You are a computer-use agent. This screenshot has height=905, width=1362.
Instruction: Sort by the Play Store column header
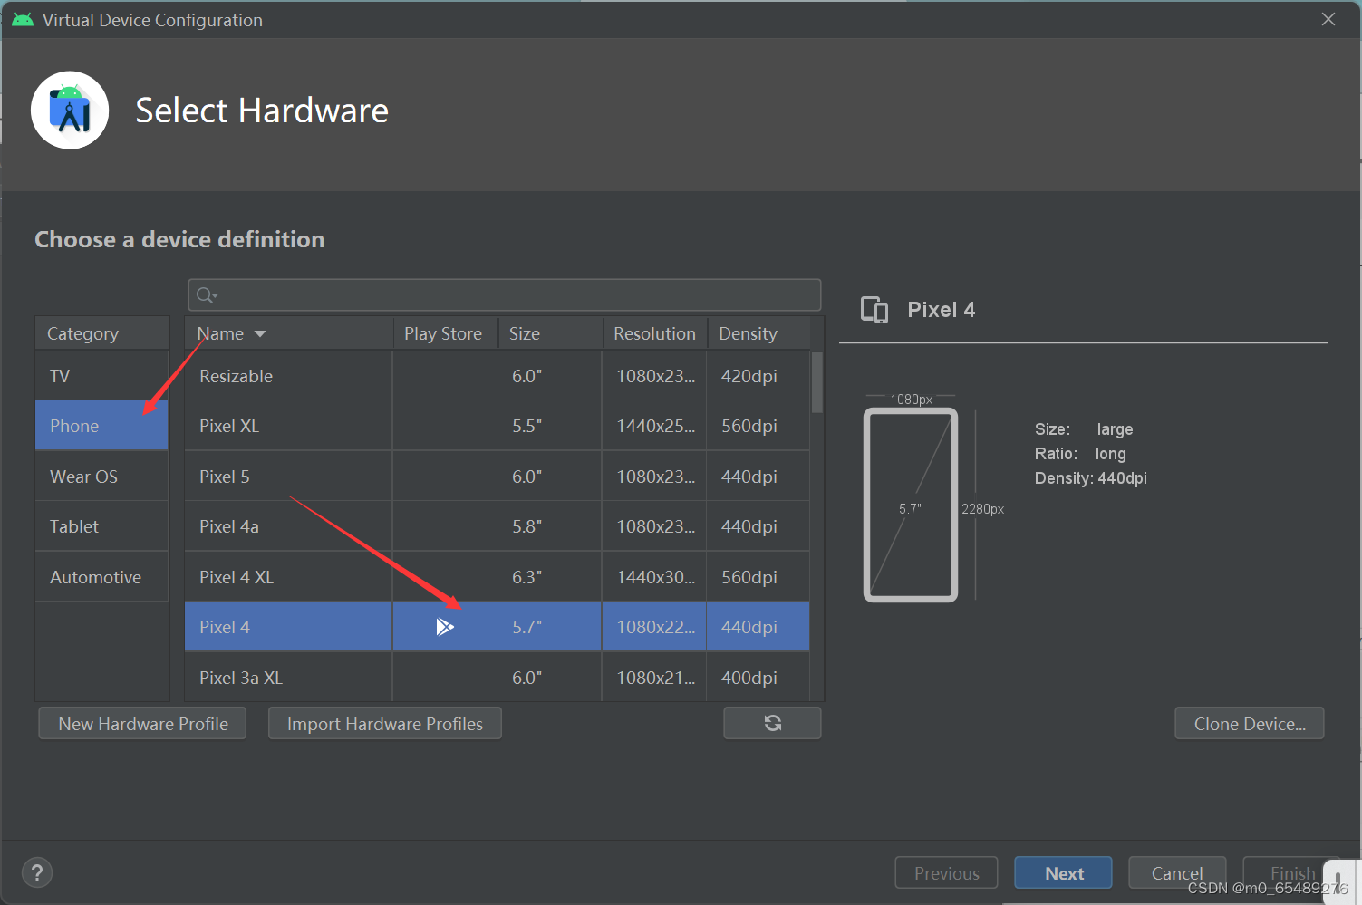pos(444,333)
